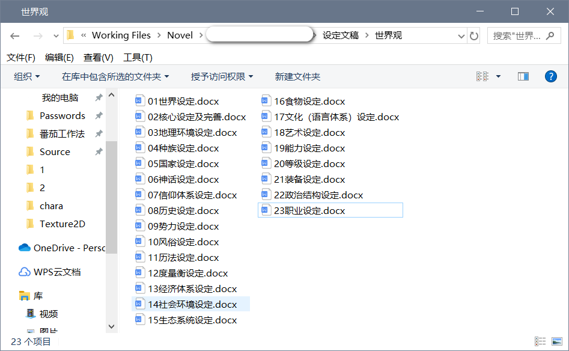The image size is (569, 351).
Task: Expand address bar history dropdown
Action: pyautogui.click(x=461, y=36)
